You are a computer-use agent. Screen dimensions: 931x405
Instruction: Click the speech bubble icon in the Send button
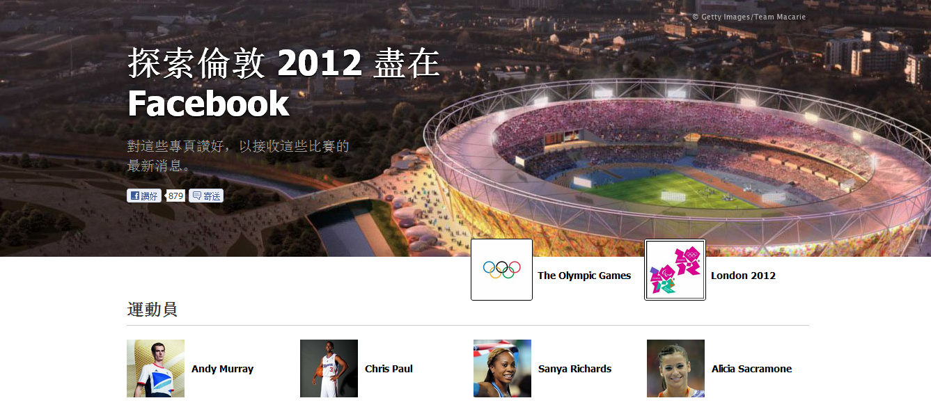[197, 196]
